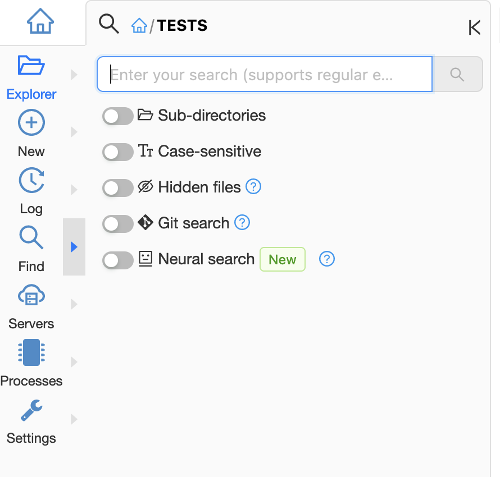
Task: Select the Find magnifier sidebar icon
Action: (x=31, y=237)
